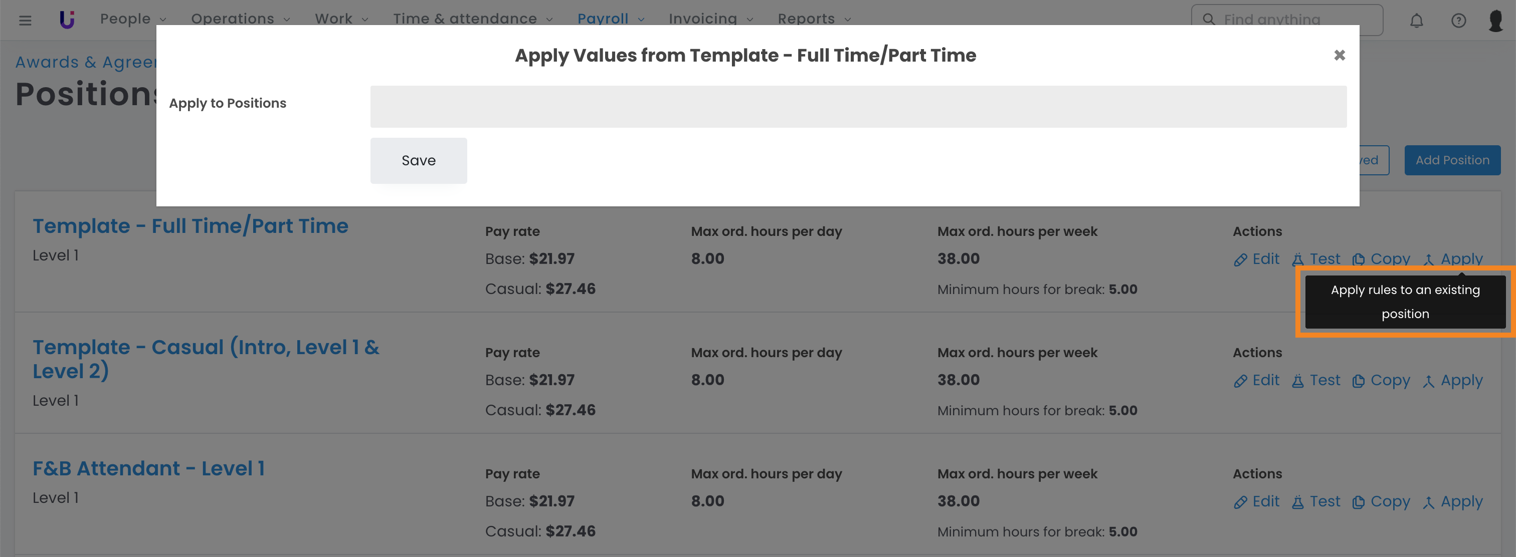Open the F&B Attendant - Level 1 link
This screenshot has height=557, width=1516.
pos(148,468)
